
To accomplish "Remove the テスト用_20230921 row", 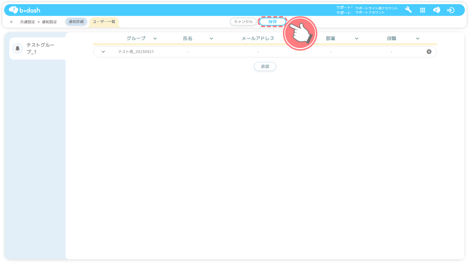I will [429, 52].
